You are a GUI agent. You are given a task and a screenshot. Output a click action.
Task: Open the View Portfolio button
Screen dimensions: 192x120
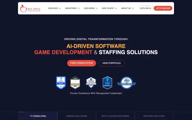coord(111,63)
